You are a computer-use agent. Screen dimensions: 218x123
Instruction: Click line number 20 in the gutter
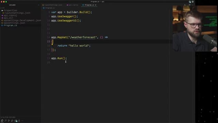[48, 62]
